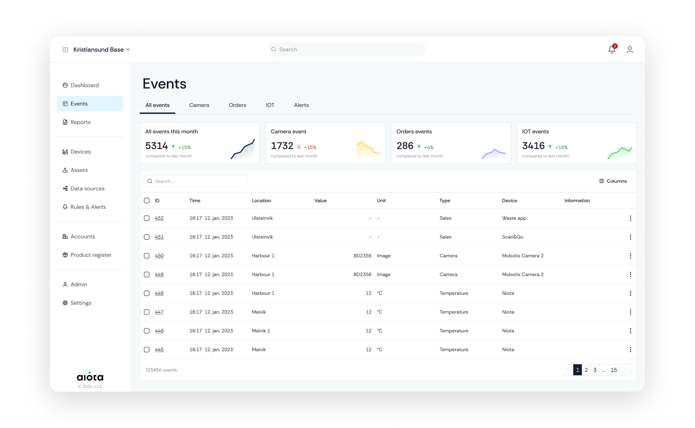Click the IOT events green sparkline chart
695x428 pixels.
point(619,153)
